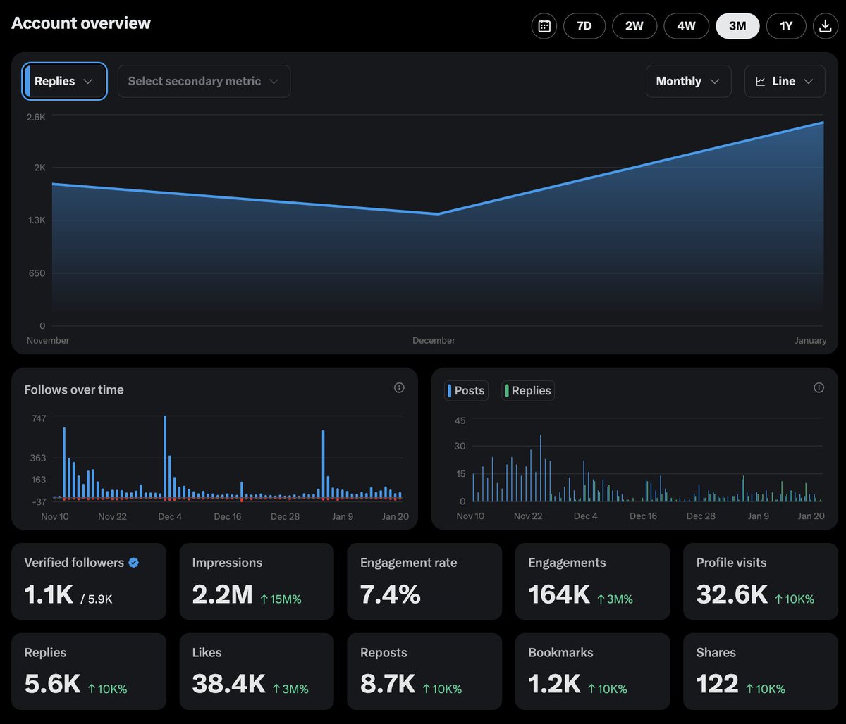Select the 3M time range

tap(737, 26)
